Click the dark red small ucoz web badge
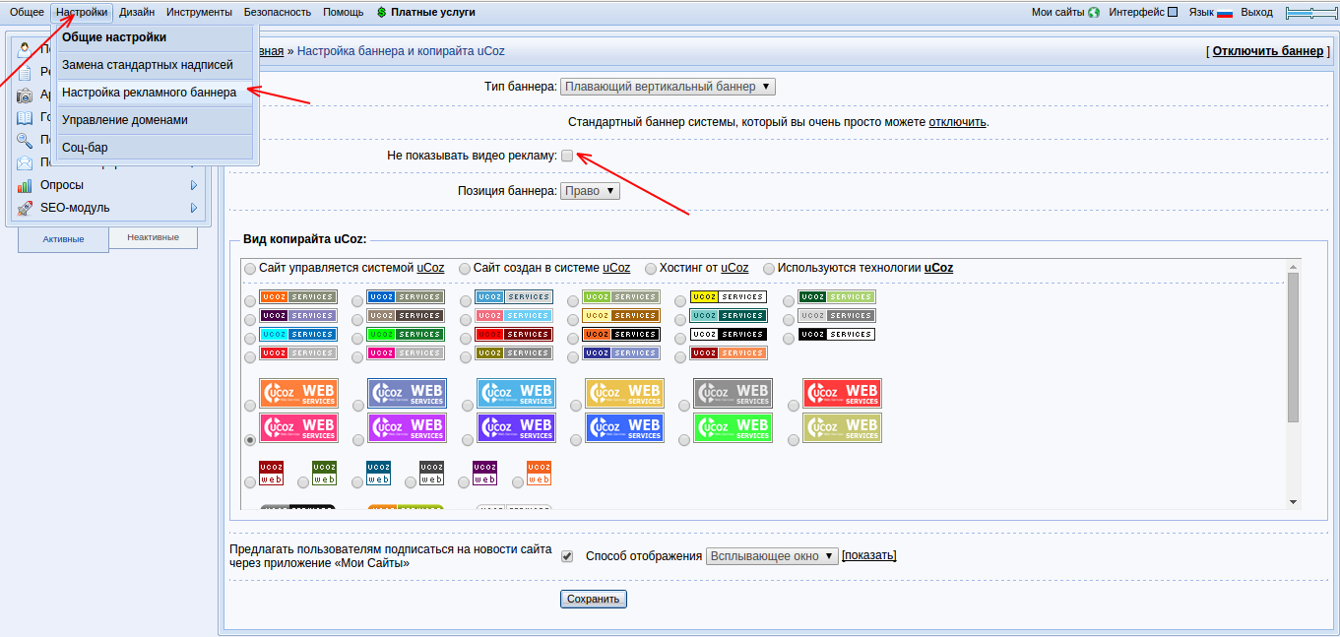Screen dimensions: 1340x637 click(x=271, y=473)
